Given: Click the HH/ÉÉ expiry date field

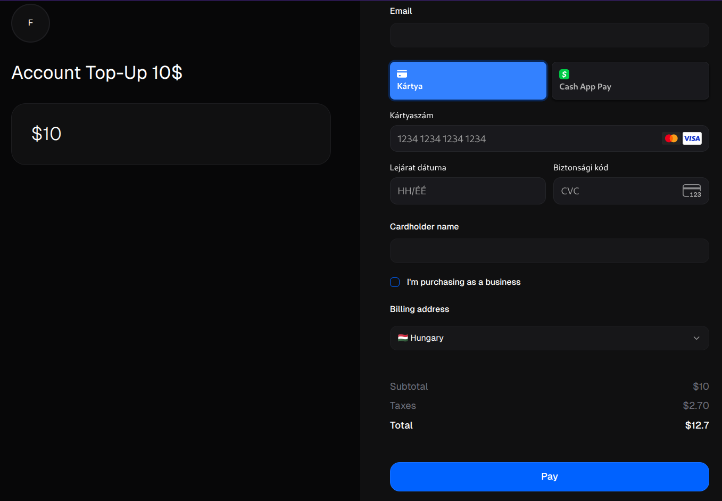Looking at the screenshot, I should (x=468, y=191).
